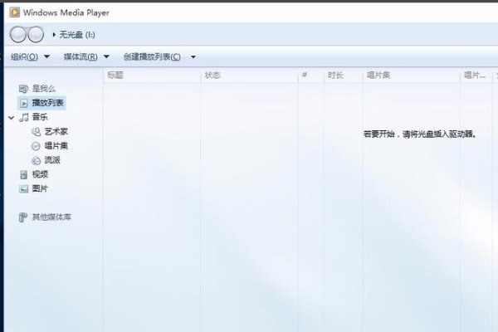Click the icon beside 其他媒体库
This screenshot has width=498, height=332.
pos(23,217)
